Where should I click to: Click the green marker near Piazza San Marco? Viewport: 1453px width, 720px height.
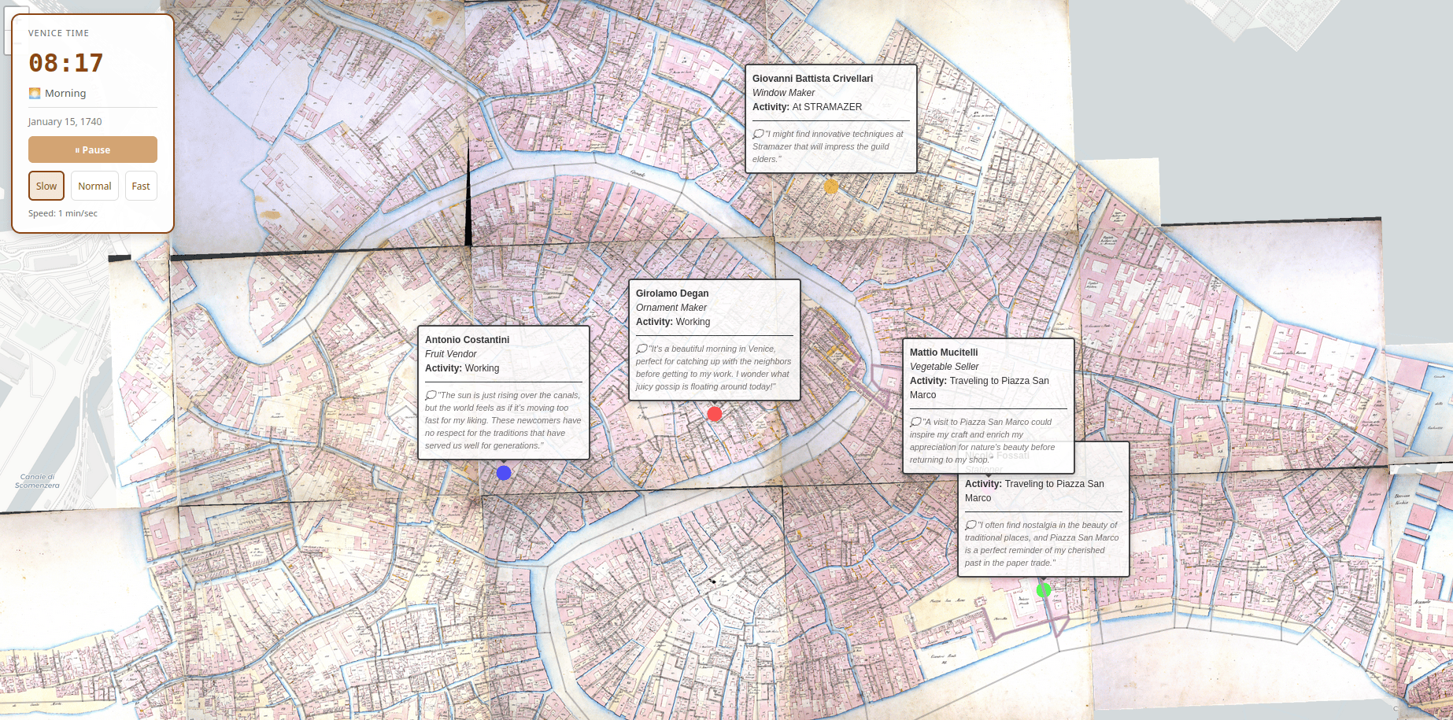(x=1044, y=590)
